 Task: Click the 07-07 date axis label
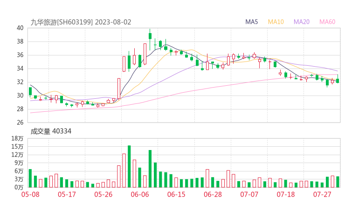click(249, 194)
